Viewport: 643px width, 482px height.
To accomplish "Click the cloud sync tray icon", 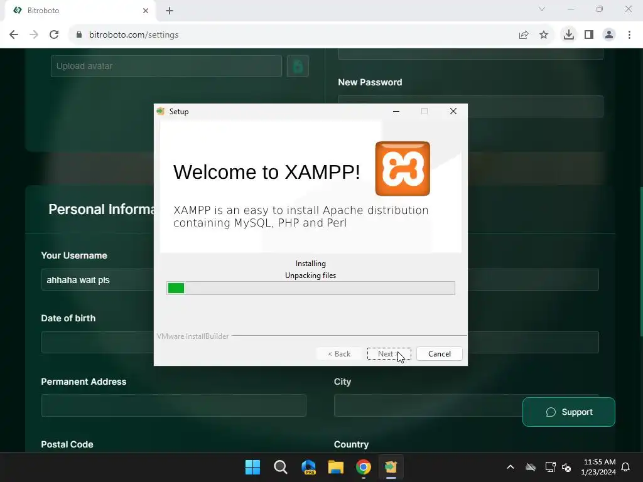I will 531,467.
